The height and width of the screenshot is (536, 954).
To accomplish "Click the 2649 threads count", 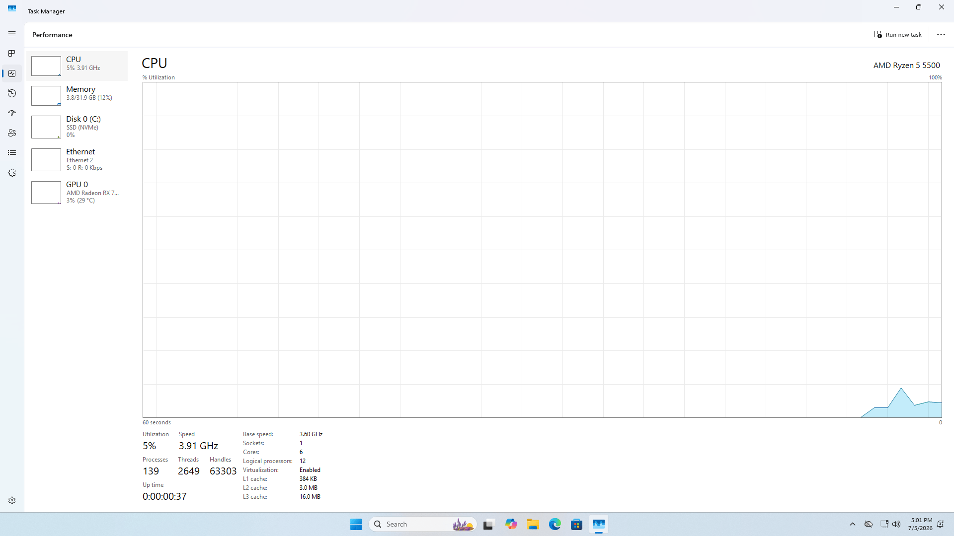I will pyautogui.click(x=189, y=471).
